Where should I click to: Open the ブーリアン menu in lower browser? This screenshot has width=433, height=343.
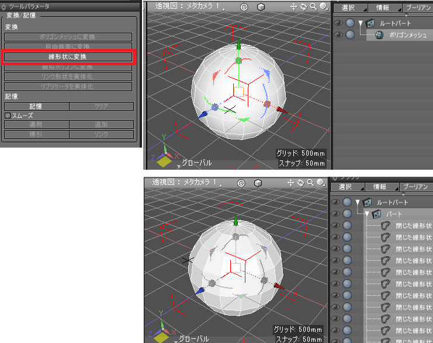pos(416,187)
